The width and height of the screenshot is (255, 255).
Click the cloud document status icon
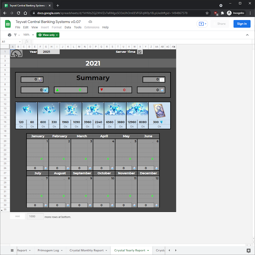tap(90, 22)
